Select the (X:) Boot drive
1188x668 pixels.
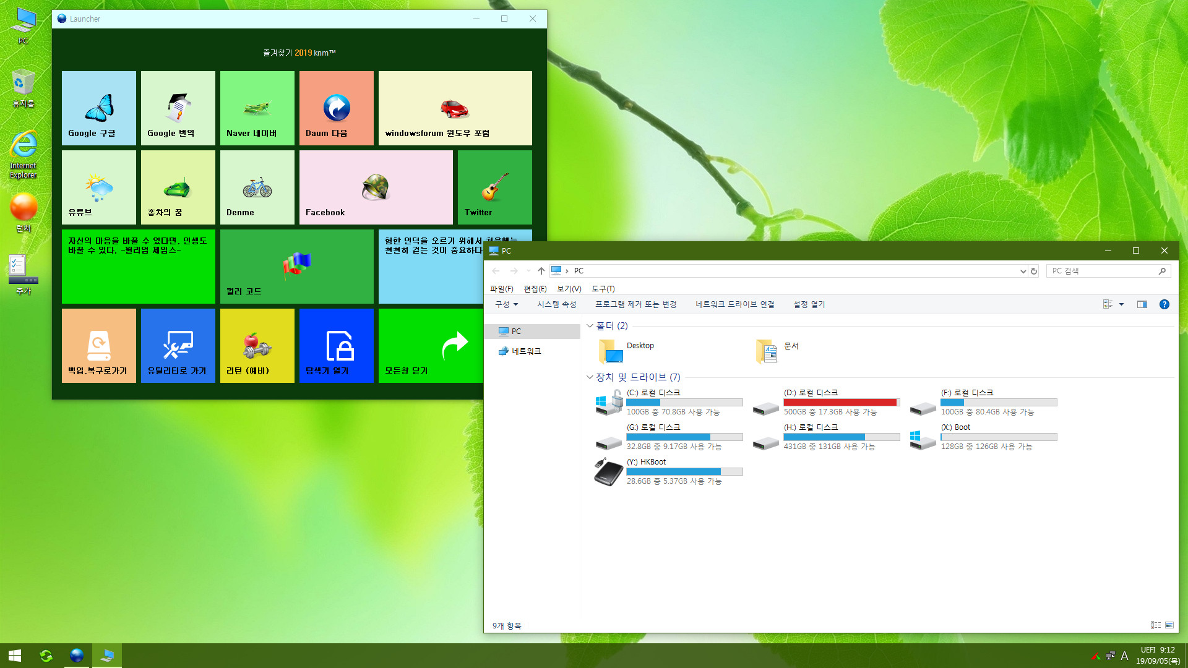pos(983,437)
